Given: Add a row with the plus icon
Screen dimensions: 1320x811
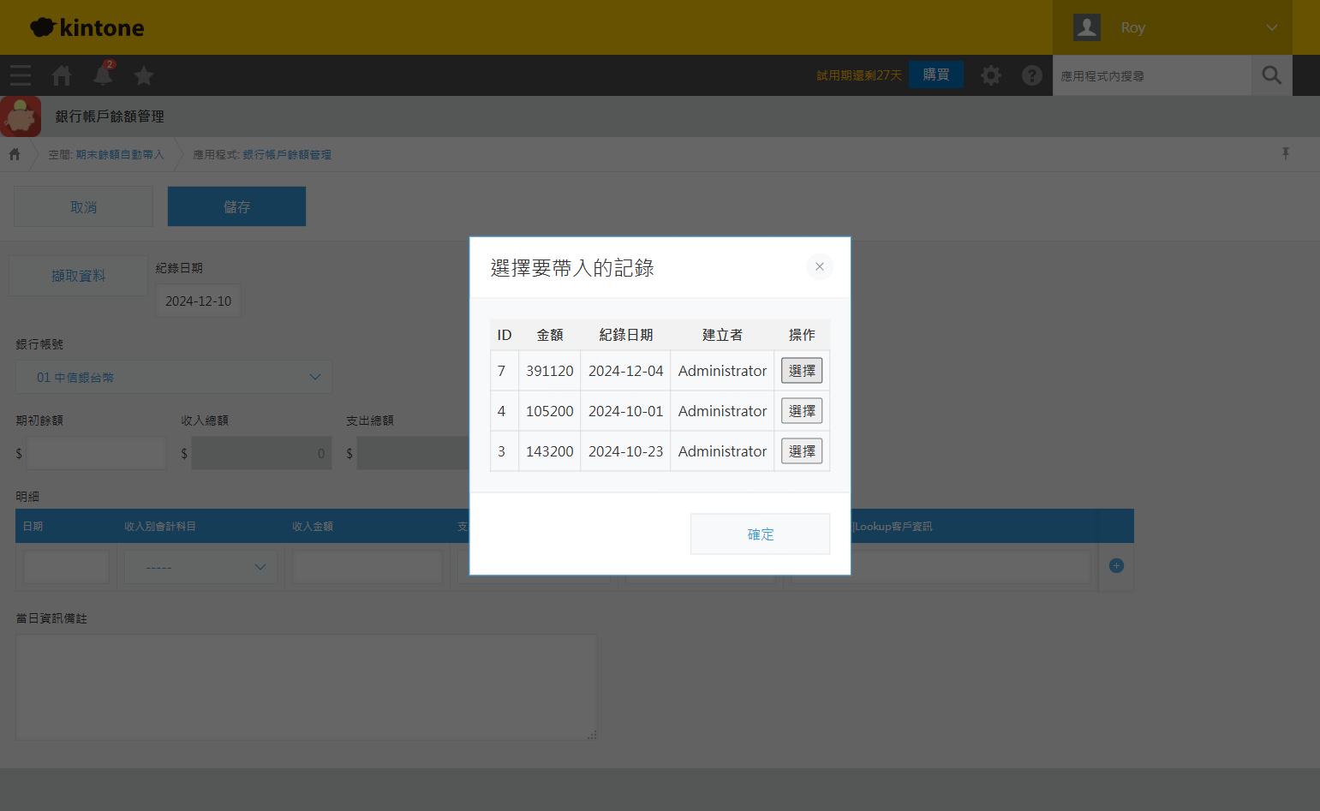Looking at the screenshot, I should (1116, 565).
